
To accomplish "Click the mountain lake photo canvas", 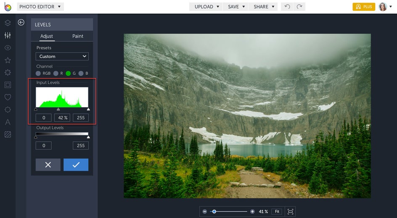I will [x=247, y=116].
